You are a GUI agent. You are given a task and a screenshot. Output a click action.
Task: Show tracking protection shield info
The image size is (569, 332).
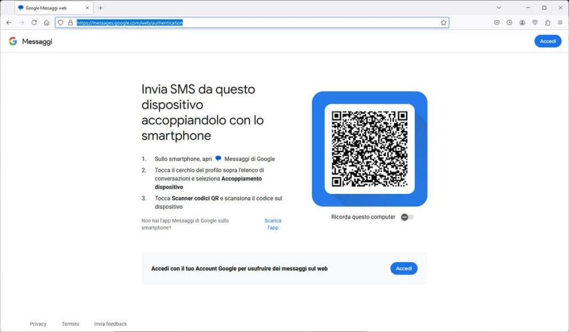click(x=61, y=22)
